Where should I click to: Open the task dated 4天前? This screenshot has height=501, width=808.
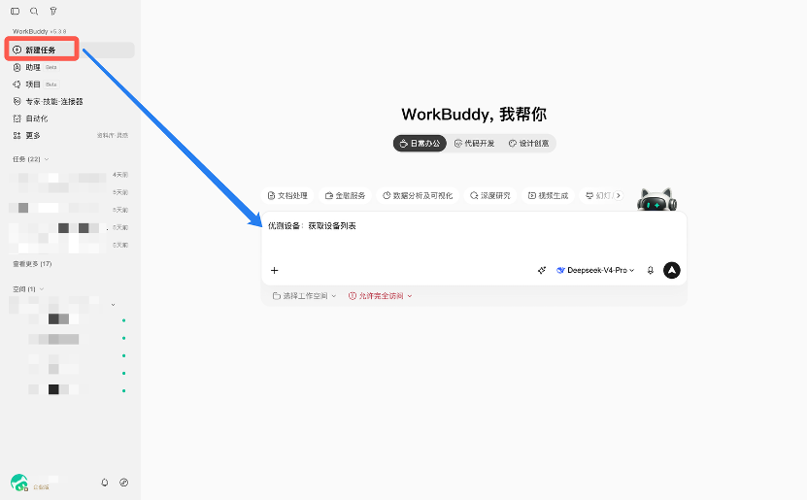click(x=69, y=176)
